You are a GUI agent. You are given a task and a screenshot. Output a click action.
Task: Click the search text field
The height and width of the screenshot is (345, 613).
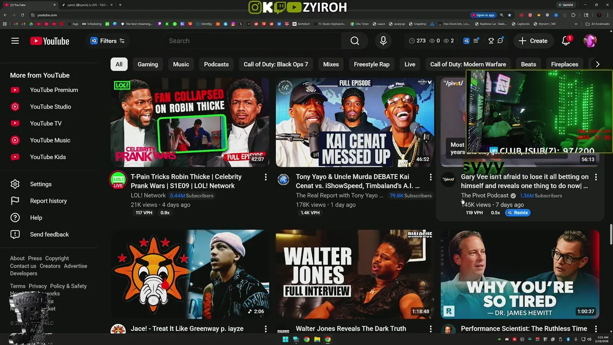[252, 41]
